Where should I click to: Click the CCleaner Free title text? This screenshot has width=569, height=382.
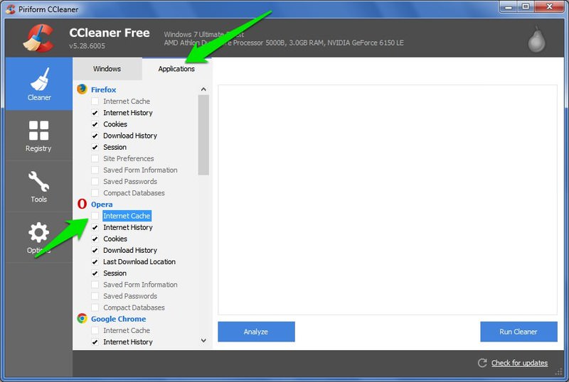(x=110, y=33)
